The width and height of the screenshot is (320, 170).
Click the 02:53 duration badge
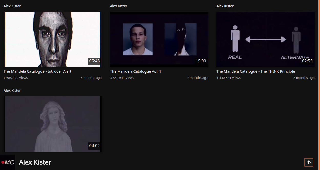click(x=307, y=61)
